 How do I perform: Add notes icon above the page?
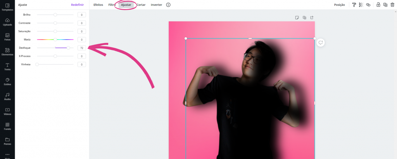[x=297, y=17]
